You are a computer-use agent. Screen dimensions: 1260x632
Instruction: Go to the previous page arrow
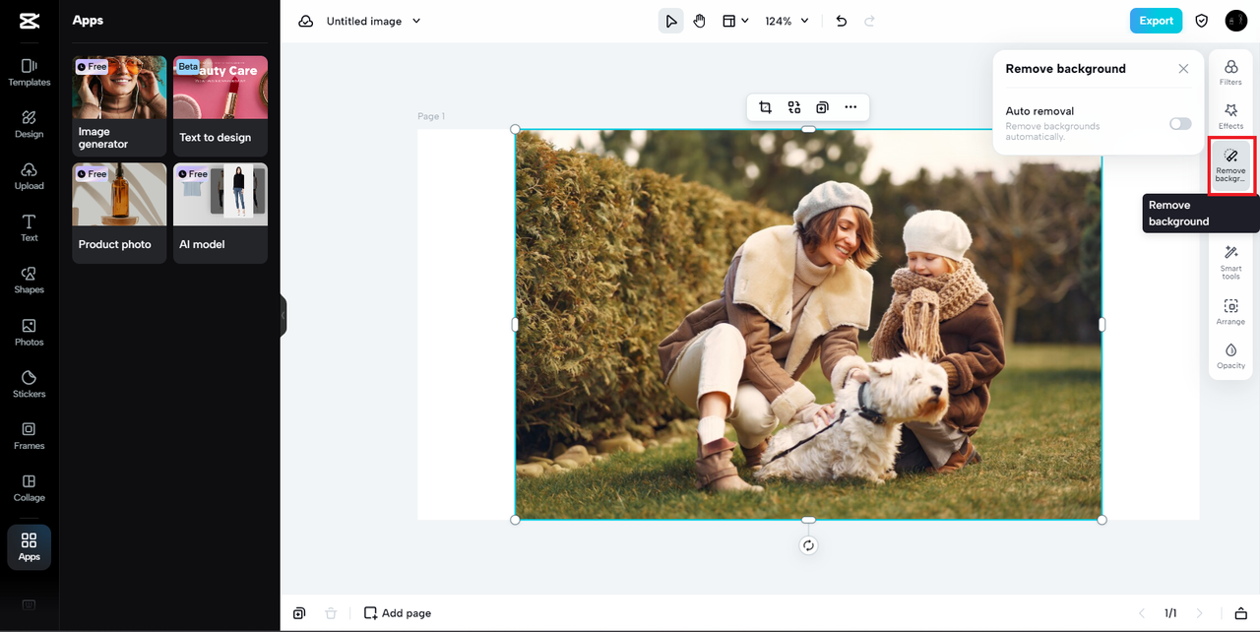pos(1142,613)
